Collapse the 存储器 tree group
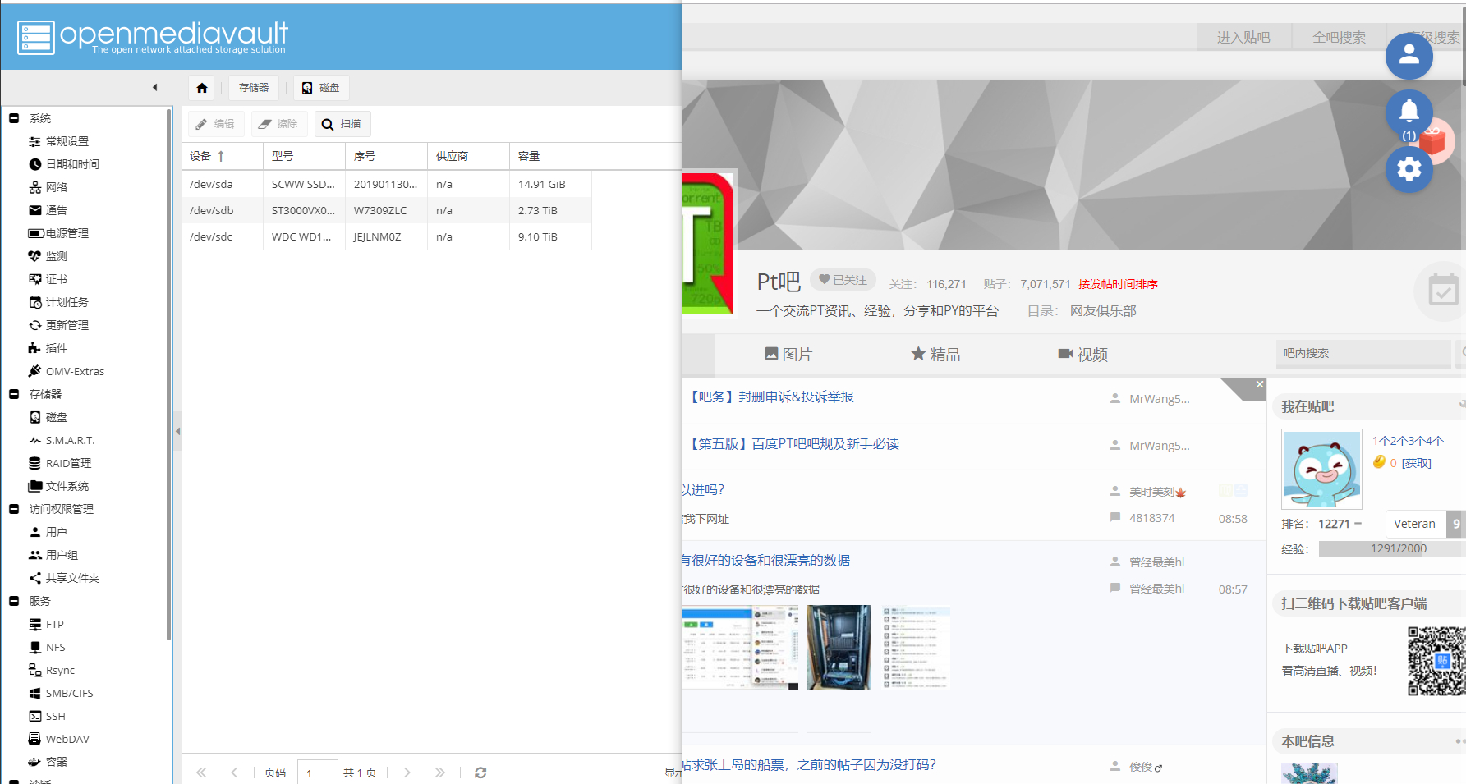The width and height of the screenshot is (1466, 784). (14, 394)
